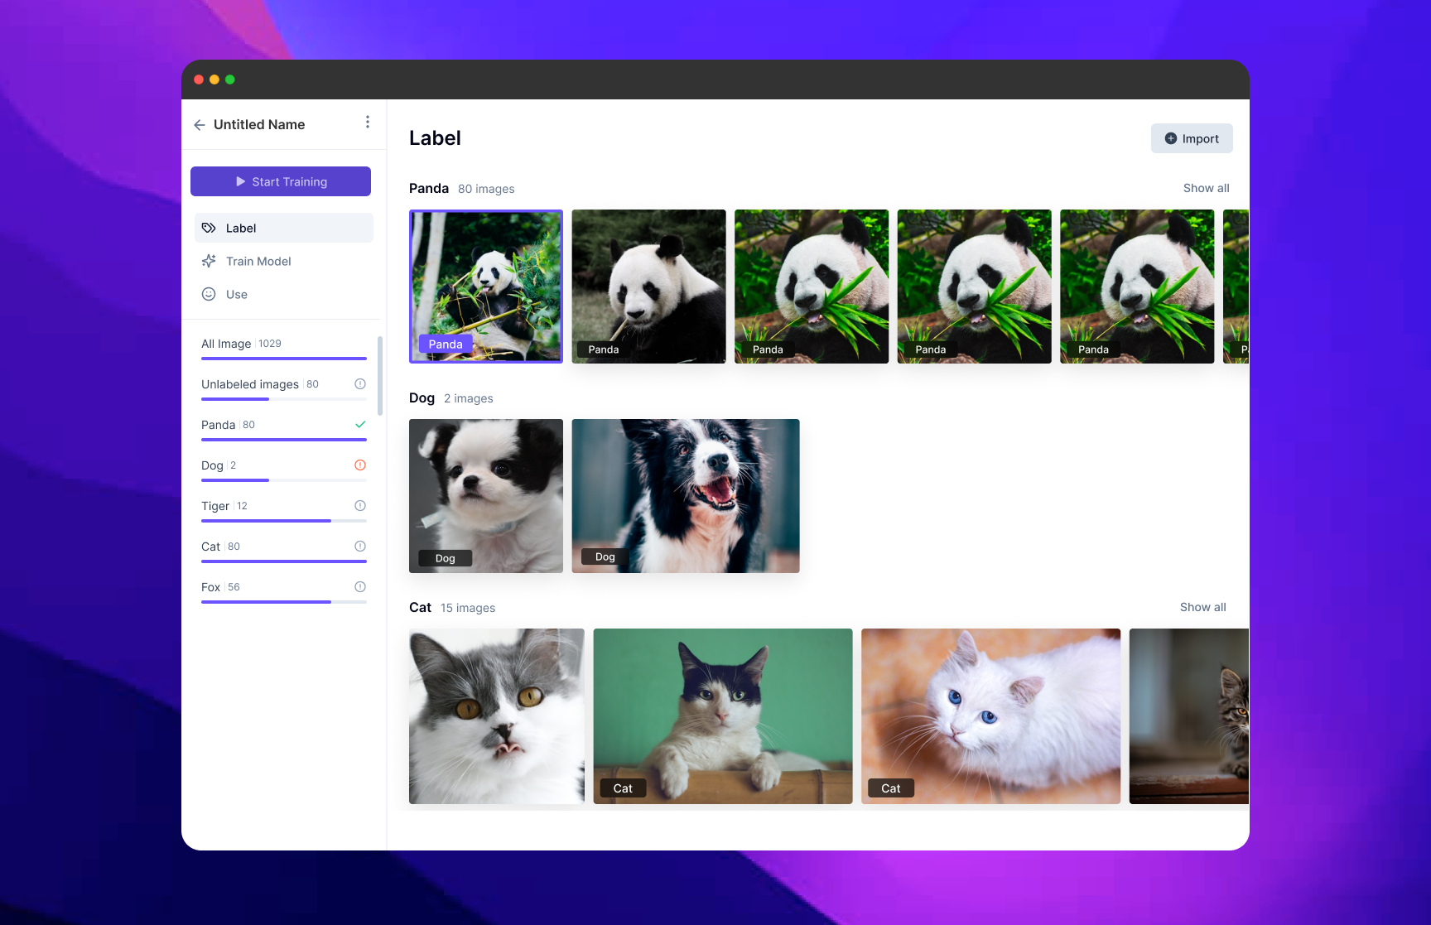Click the Train Model sparkle icon
1431x925 pixels.
tap(209, 261)
